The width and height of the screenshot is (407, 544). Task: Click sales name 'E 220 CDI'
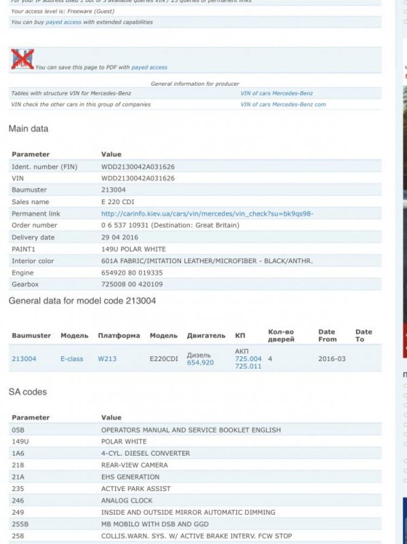pyautogui.click(x=117, y=202)
